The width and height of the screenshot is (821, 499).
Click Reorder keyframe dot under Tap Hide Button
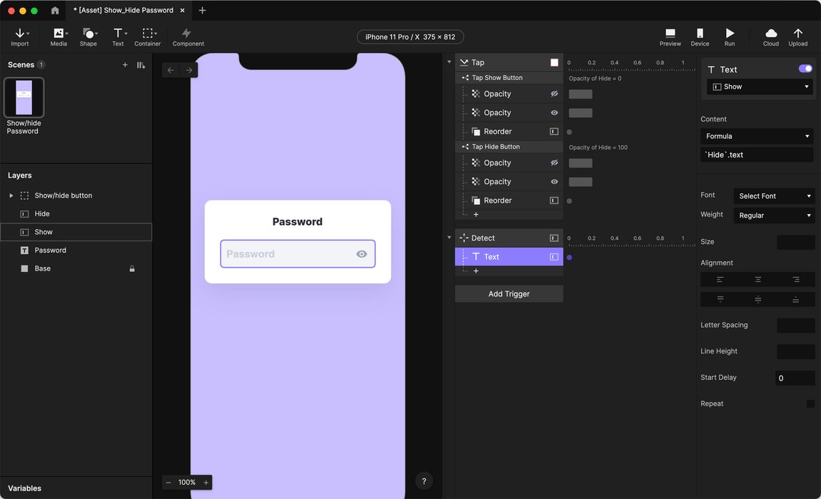pyautogui.click(x=569, y=201)
